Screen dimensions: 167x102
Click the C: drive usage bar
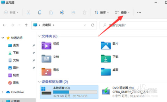coord(75,92)
